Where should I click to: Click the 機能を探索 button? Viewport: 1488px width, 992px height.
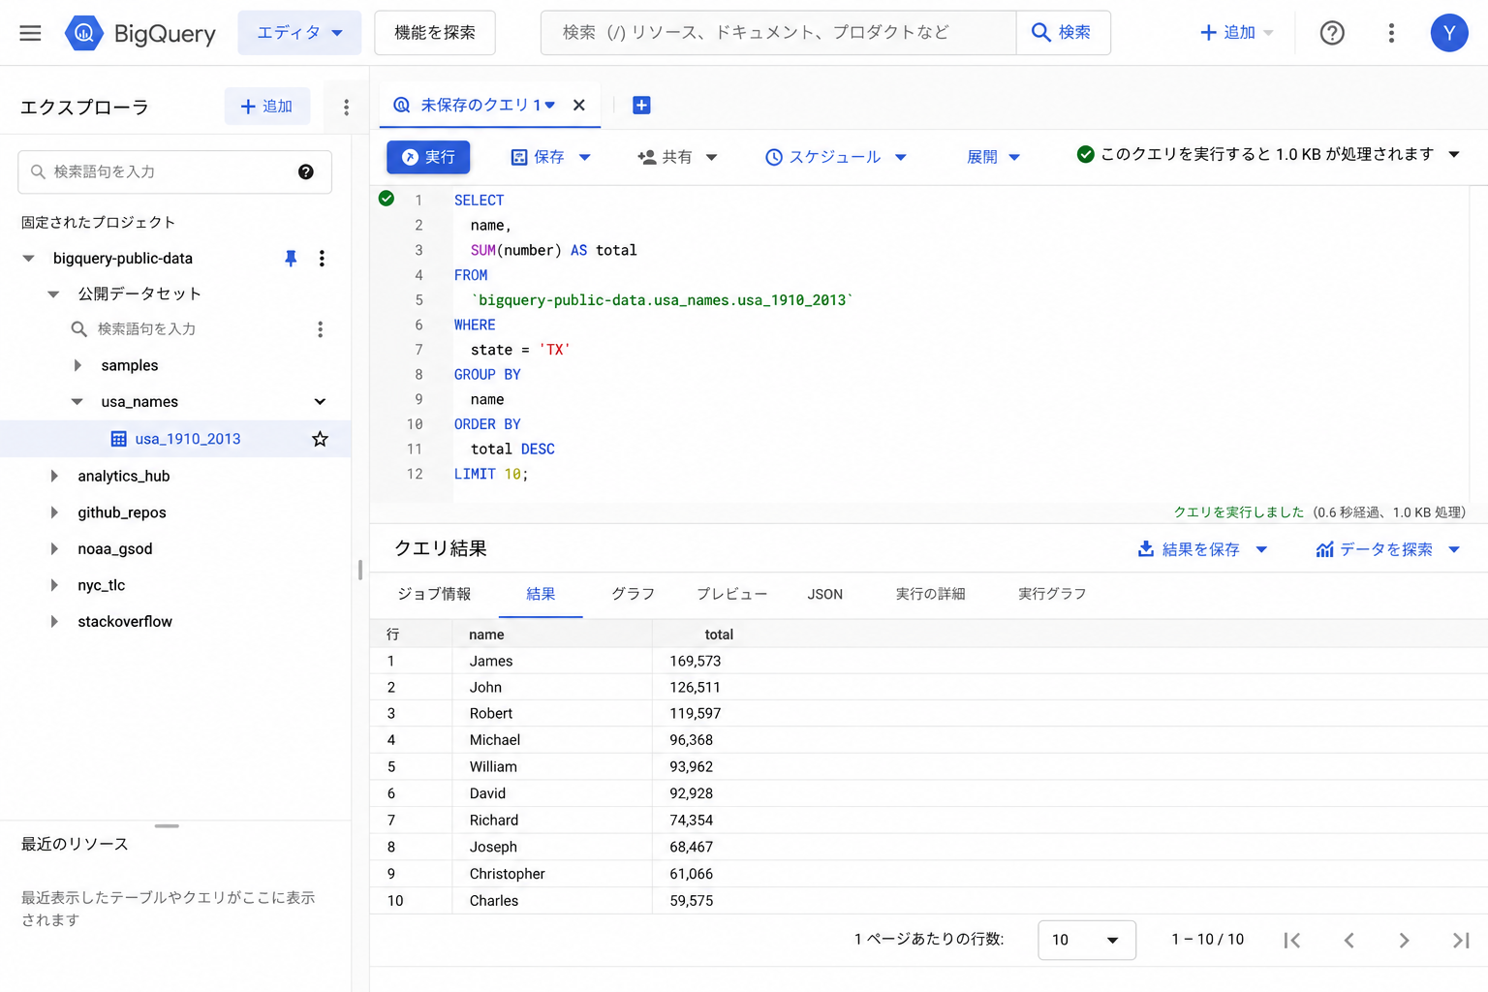(x=435, y=33)
